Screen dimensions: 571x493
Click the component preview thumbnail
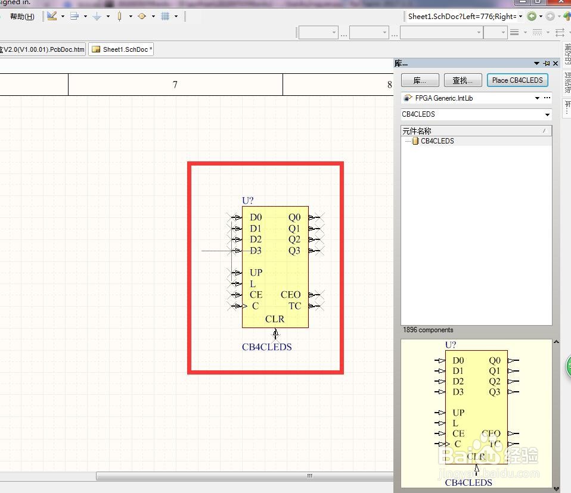[476, 414]
